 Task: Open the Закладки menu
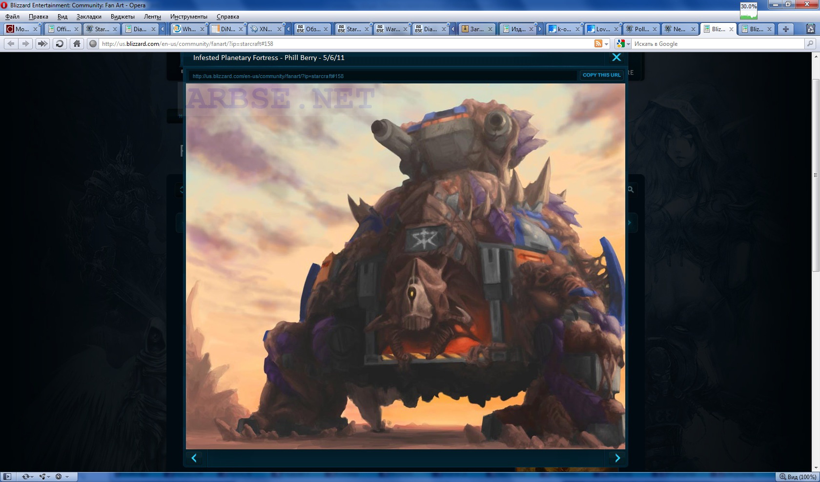pyautogui.click(x=89, y=16)
